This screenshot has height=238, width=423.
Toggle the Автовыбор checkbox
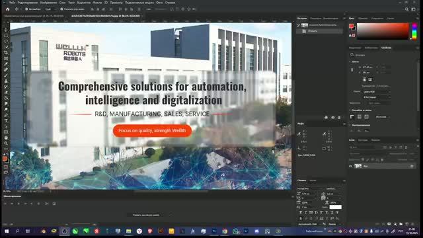pyautogui.click(x=26, y=9)
